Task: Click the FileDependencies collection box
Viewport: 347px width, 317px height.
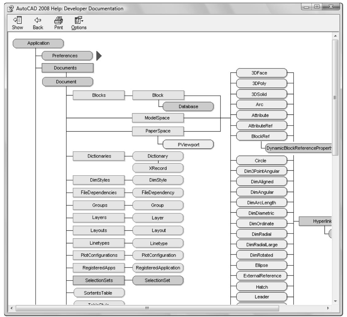Action: [x=99, y=192]
